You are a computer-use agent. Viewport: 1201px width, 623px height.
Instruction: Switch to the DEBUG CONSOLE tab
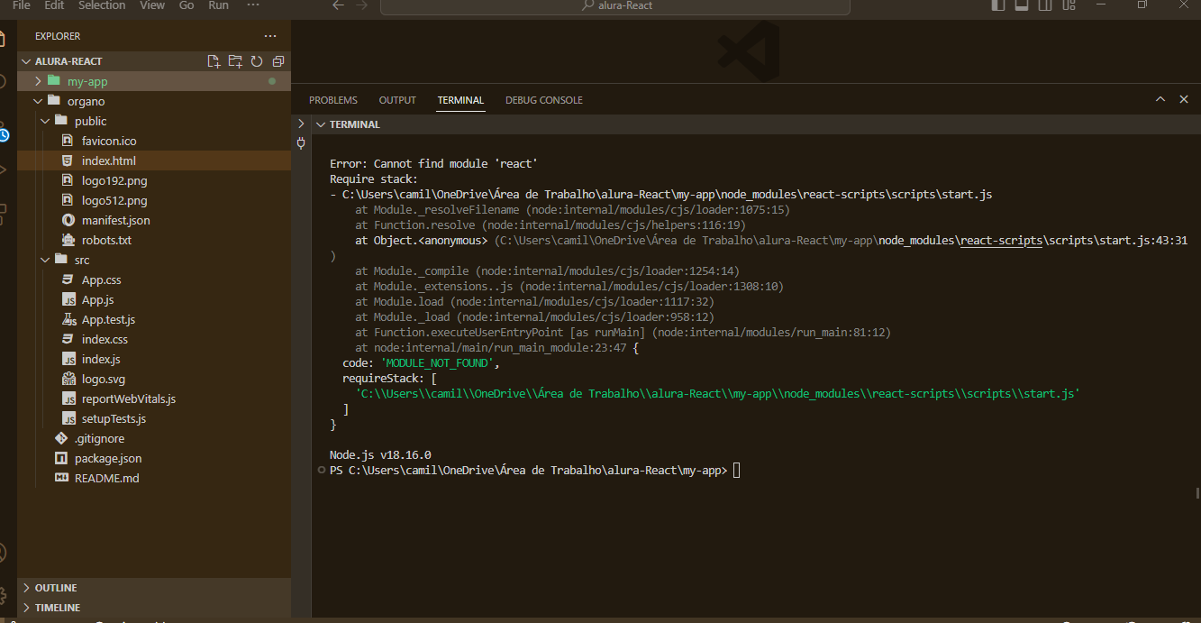point(544,100)
